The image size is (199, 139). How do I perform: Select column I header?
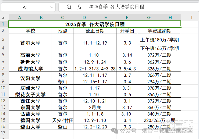tap(192, 17)
